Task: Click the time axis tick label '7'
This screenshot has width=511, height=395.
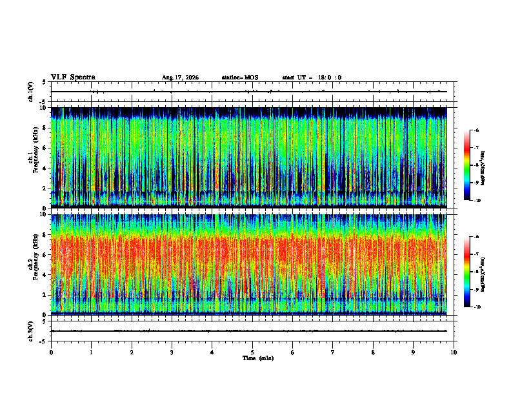Action: (x=333, y=352)
